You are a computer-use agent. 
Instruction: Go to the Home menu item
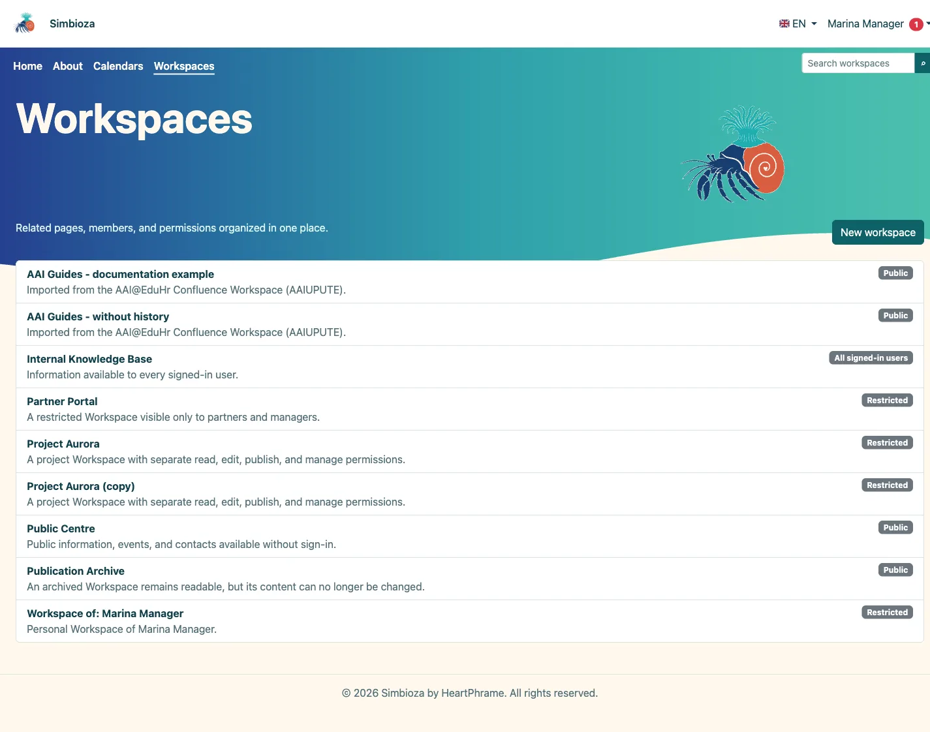coord(27,66)
